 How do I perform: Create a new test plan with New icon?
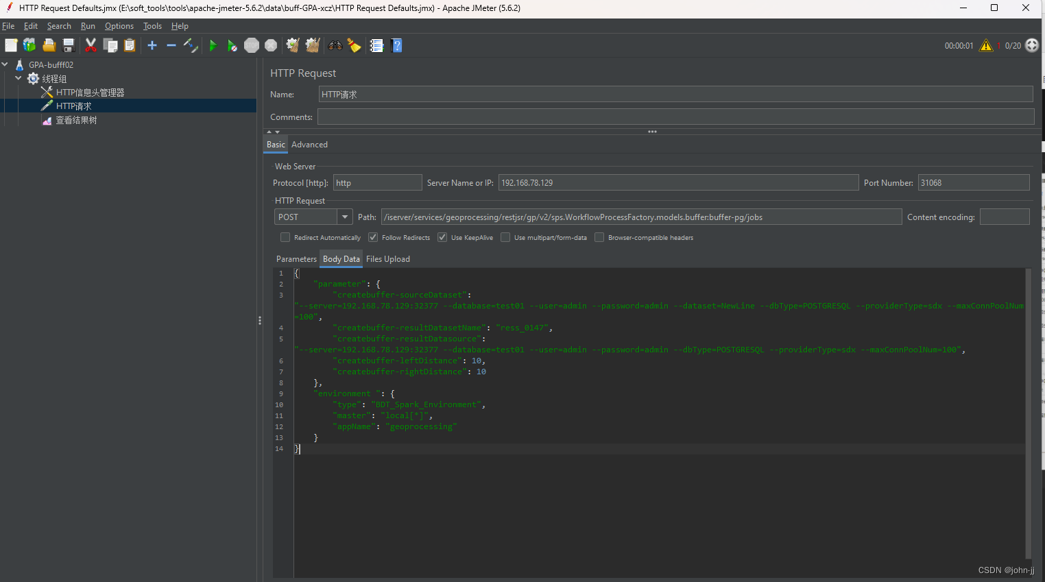[11, 45]
